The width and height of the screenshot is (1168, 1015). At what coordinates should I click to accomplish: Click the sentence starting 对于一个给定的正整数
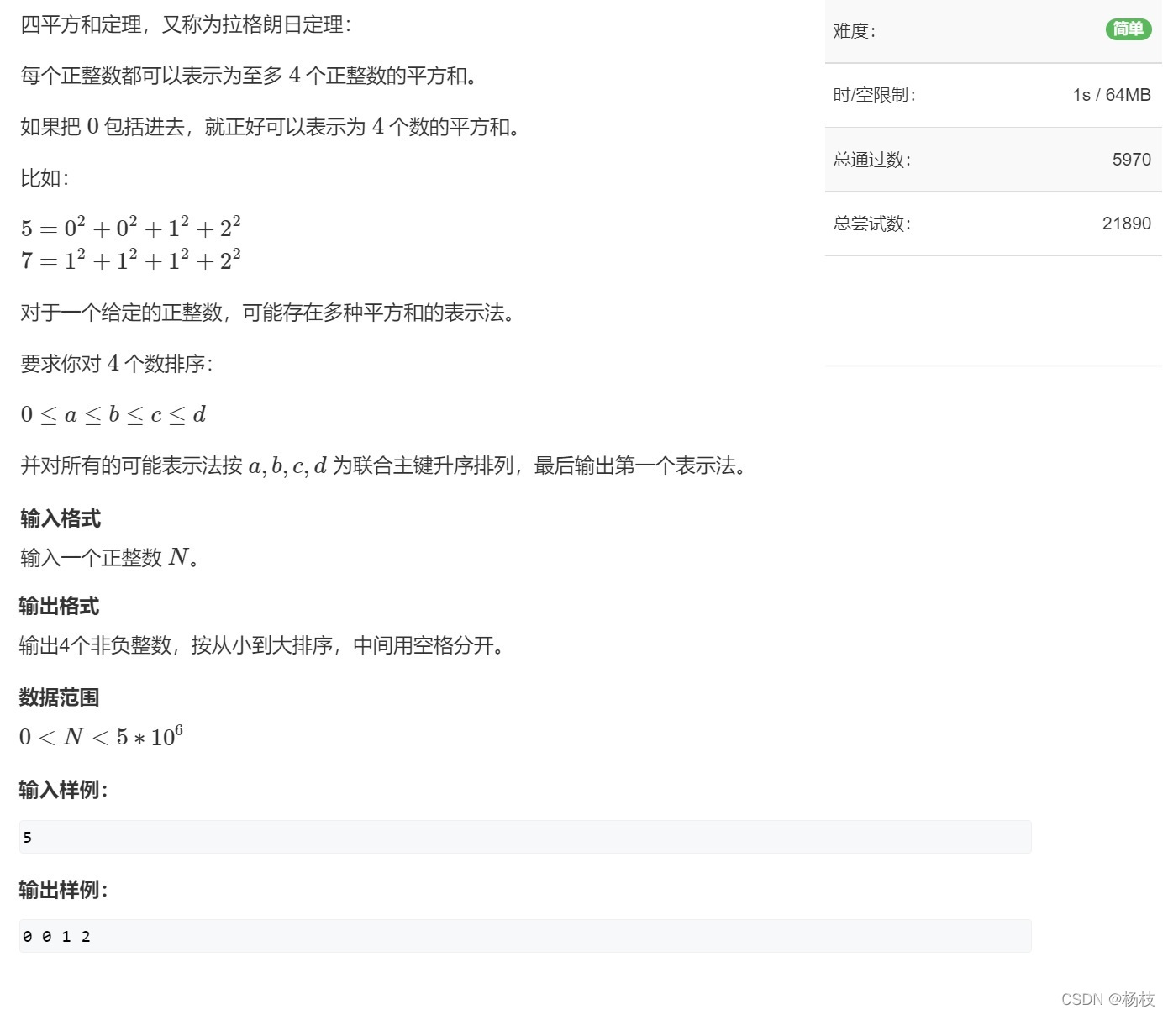tap(268, 313)
